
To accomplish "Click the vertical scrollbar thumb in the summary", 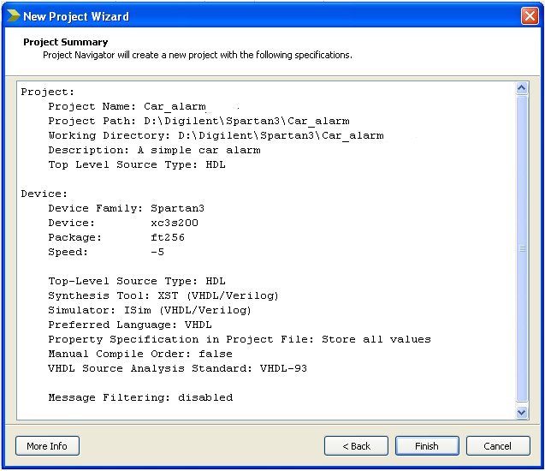I will 522,248.
